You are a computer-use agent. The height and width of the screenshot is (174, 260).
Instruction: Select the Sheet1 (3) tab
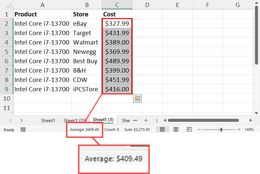tap(103, 119)
